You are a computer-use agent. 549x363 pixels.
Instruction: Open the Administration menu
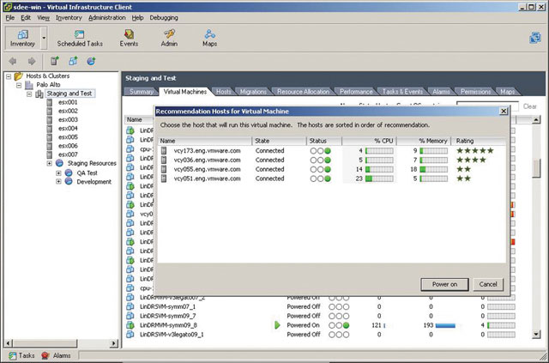pos(106,17)
